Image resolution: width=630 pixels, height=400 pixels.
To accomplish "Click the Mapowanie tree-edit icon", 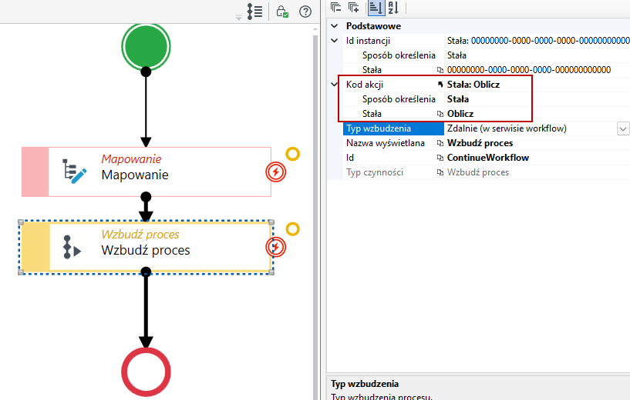I will coord(74,172).
